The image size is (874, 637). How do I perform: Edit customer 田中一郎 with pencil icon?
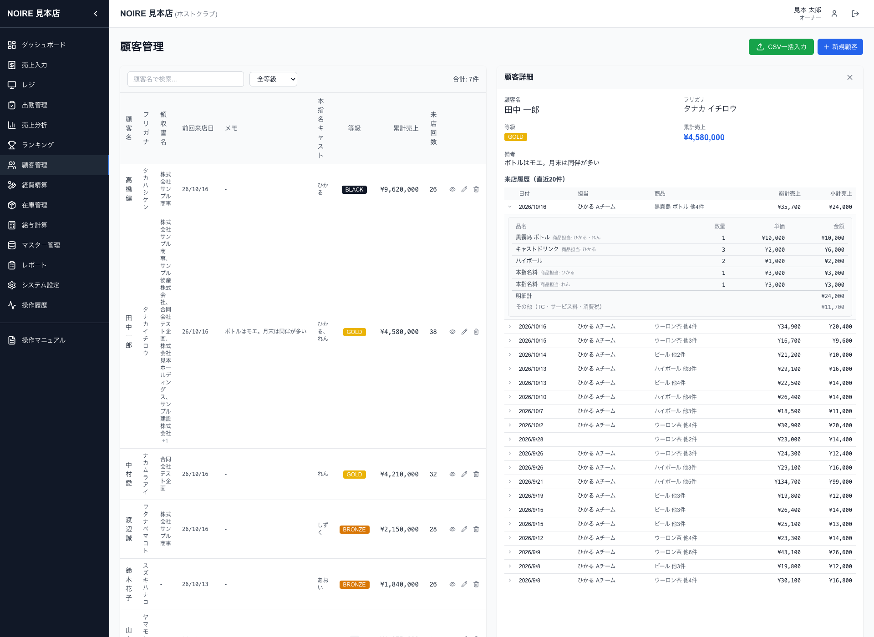point(464,332)
